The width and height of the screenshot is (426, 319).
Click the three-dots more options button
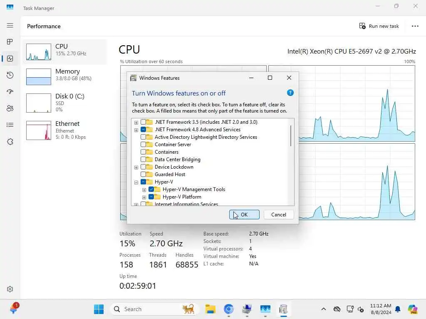[415, 26]
